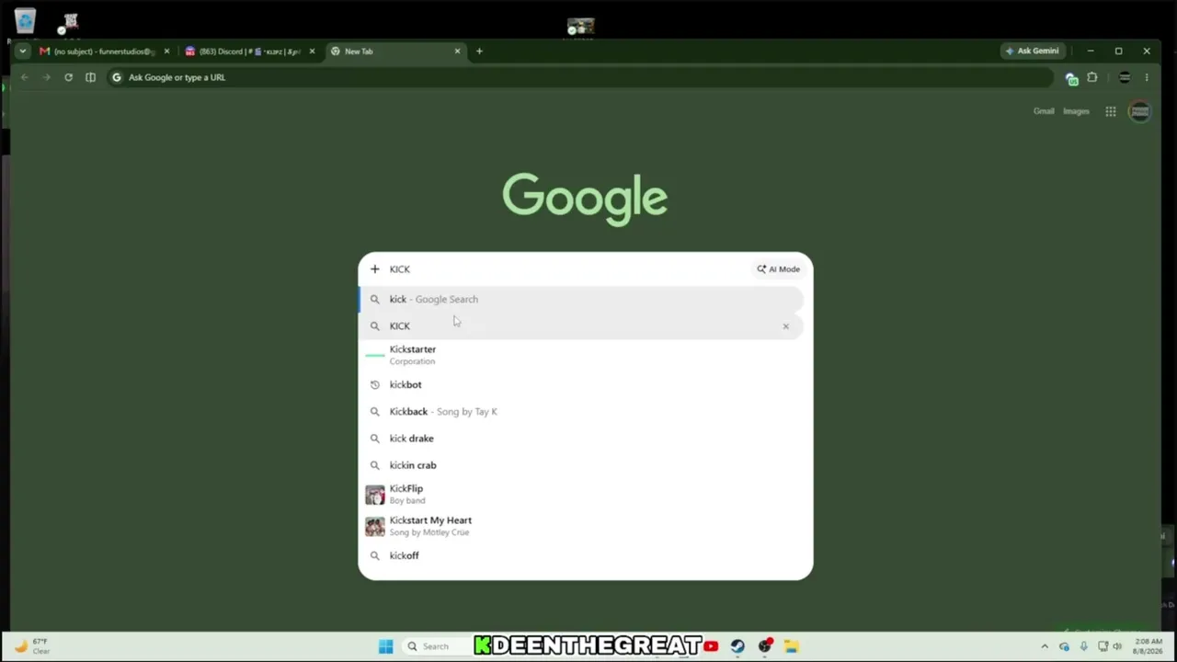This screenshot has width=1177, height=662.
Task: Open the Windows Start menu
Action: 386,646
